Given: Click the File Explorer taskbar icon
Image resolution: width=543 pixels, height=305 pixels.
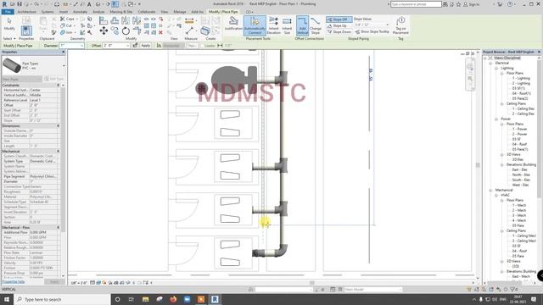Looking at the screenshot, I should click(145, 299).
